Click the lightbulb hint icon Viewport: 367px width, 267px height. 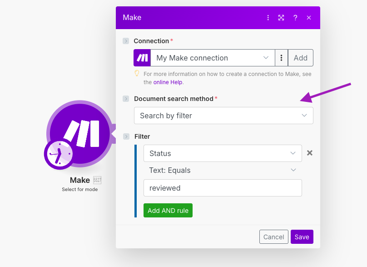[x=136, y=74]
